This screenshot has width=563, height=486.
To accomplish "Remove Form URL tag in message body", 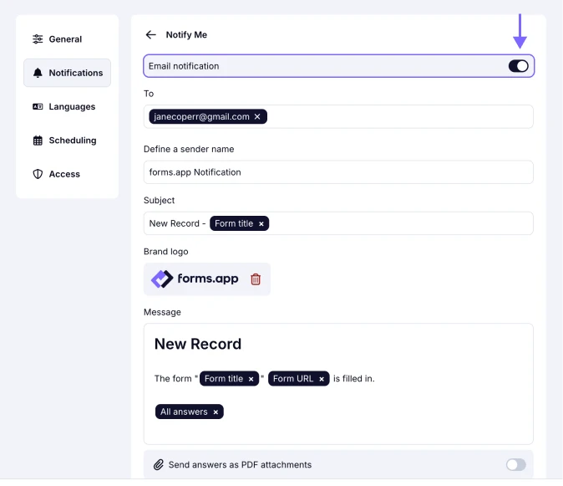I will coord(322,379).
